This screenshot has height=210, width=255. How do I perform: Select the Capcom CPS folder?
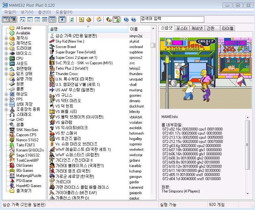[26, 135]
